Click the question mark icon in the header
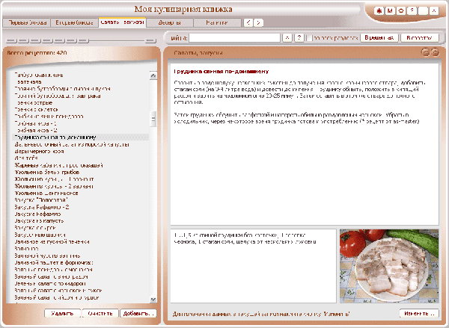 (x=412, y=11)
